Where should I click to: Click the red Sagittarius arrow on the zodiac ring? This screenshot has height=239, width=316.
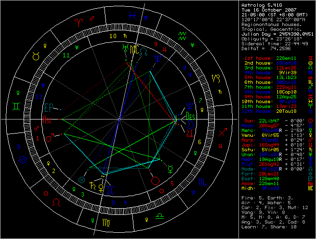[223, 132]
